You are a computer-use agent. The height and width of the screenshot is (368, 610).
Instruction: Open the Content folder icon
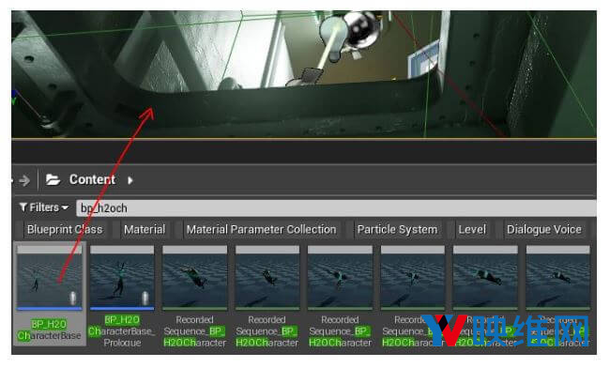53,179
